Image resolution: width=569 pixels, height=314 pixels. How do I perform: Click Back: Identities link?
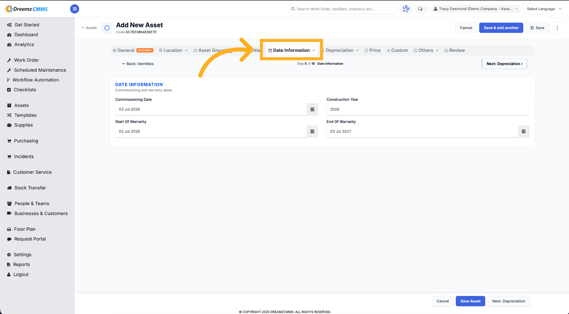point(138,64)
